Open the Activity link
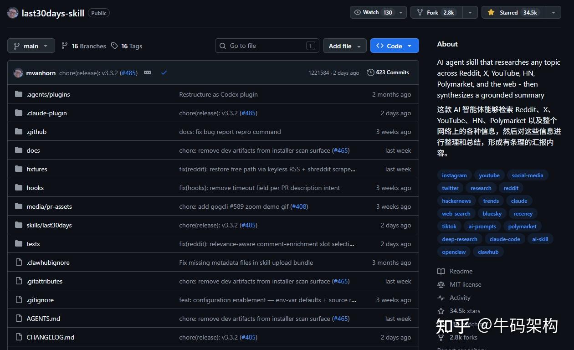The height and width of the screenshot is (350, 574). (454, 298)
